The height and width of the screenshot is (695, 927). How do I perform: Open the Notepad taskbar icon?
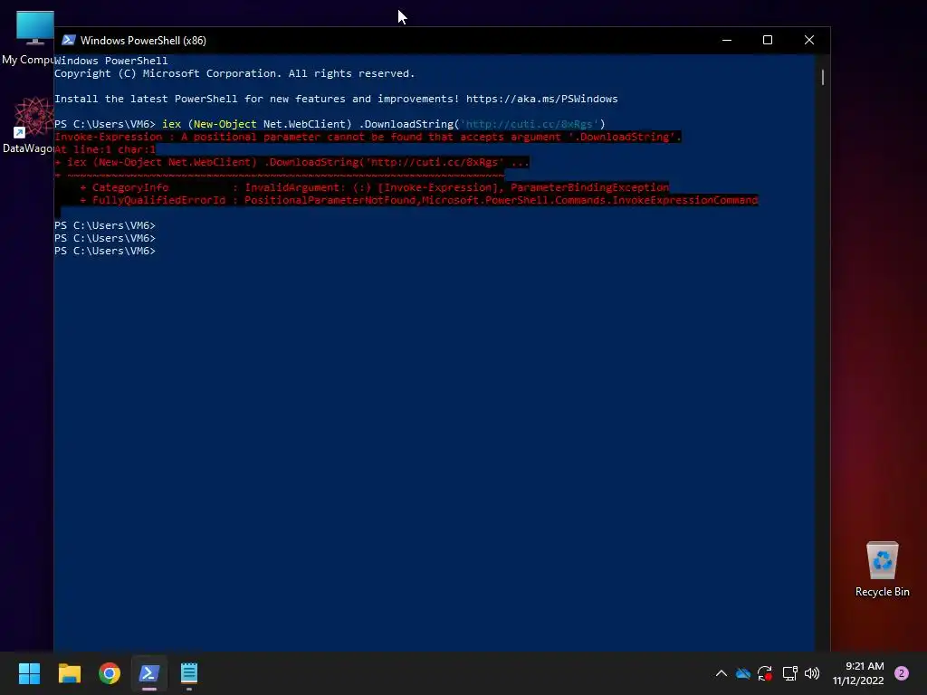[189, 673]
